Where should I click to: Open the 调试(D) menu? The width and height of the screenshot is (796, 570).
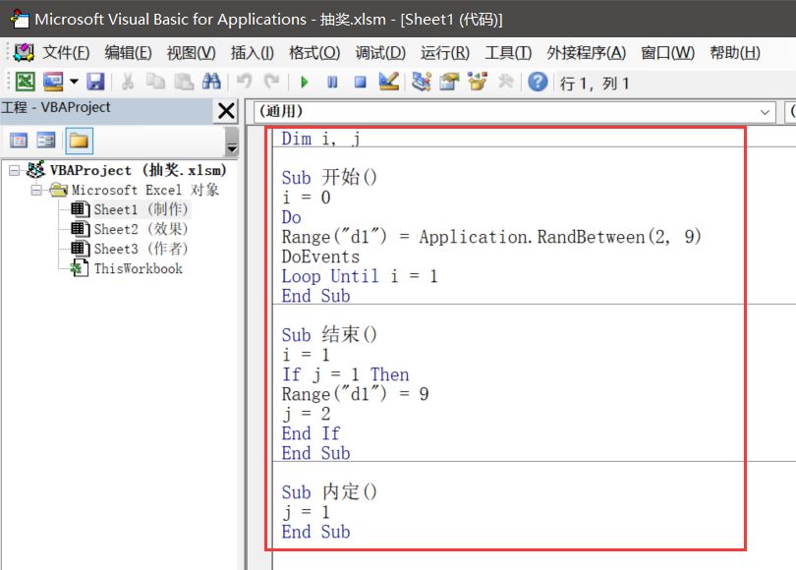click(380, 53)
